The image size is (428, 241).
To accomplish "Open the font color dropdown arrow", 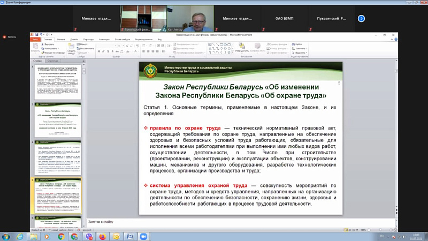I will tap(138, 51).
